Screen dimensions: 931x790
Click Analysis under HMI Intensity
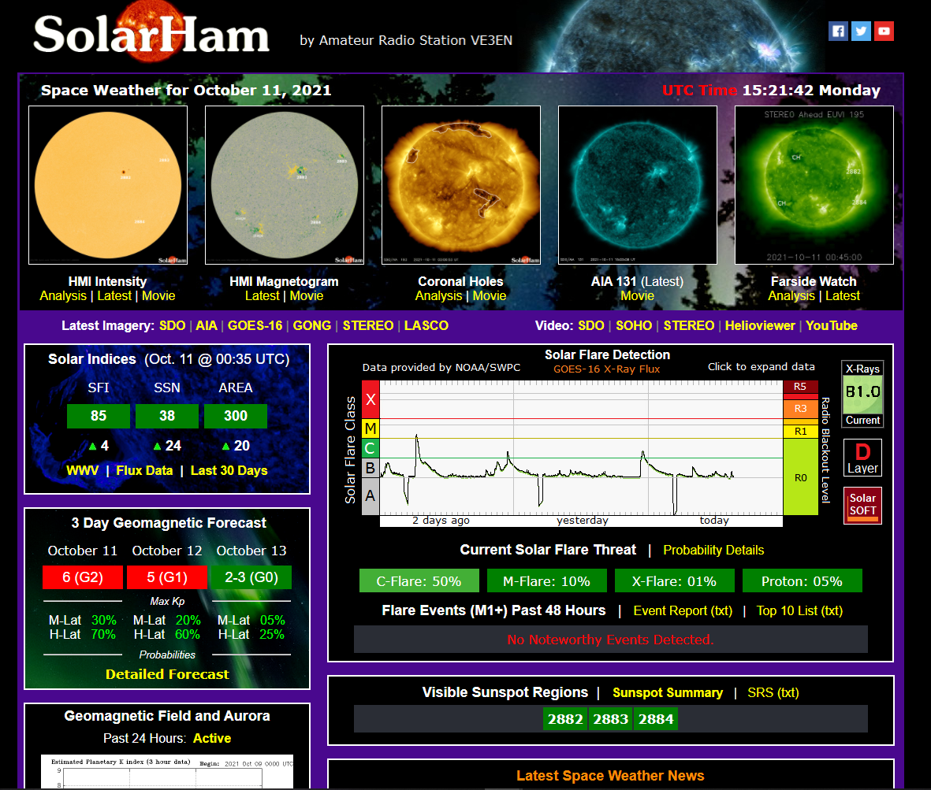point(63,296)
